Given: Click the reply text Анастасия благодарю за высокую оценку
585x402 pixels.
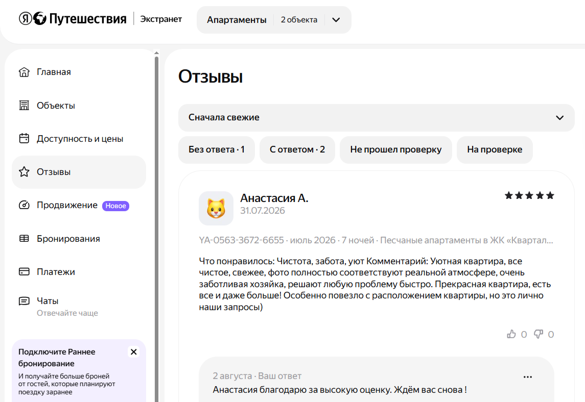Looking at the screenshot, I should point(340,390).
